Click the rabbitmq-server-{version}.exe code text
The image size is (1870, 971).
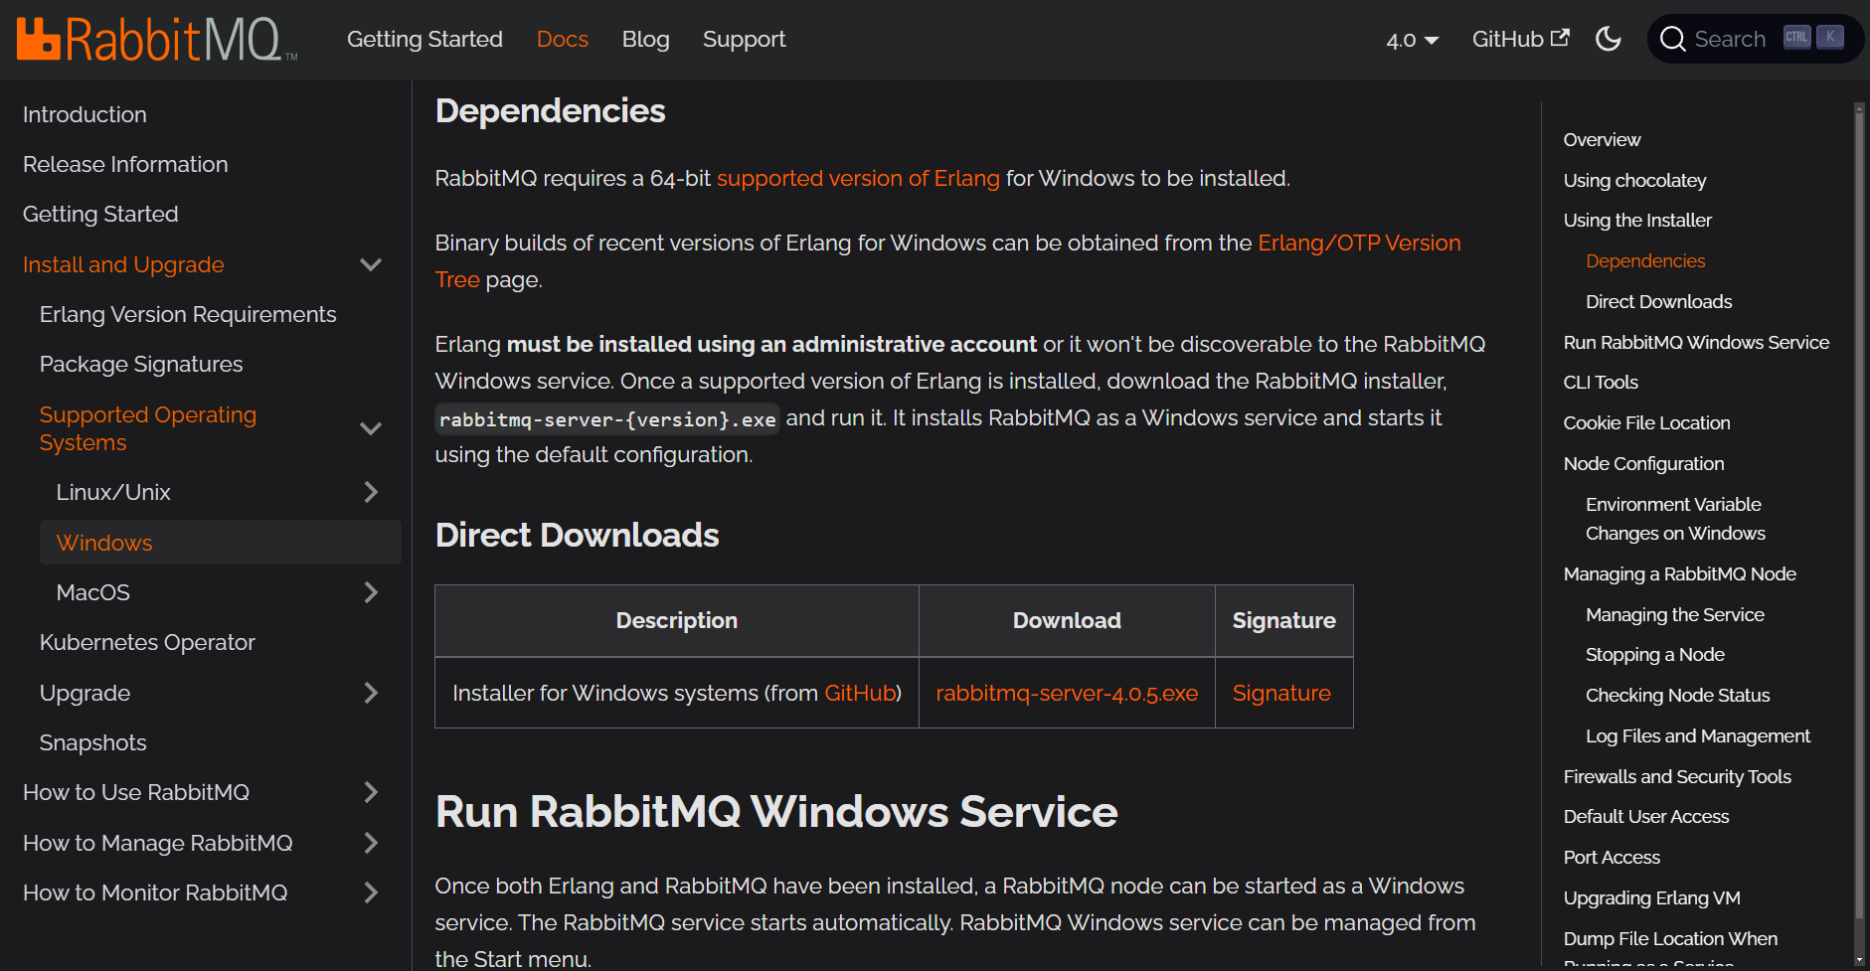point(607,419)
